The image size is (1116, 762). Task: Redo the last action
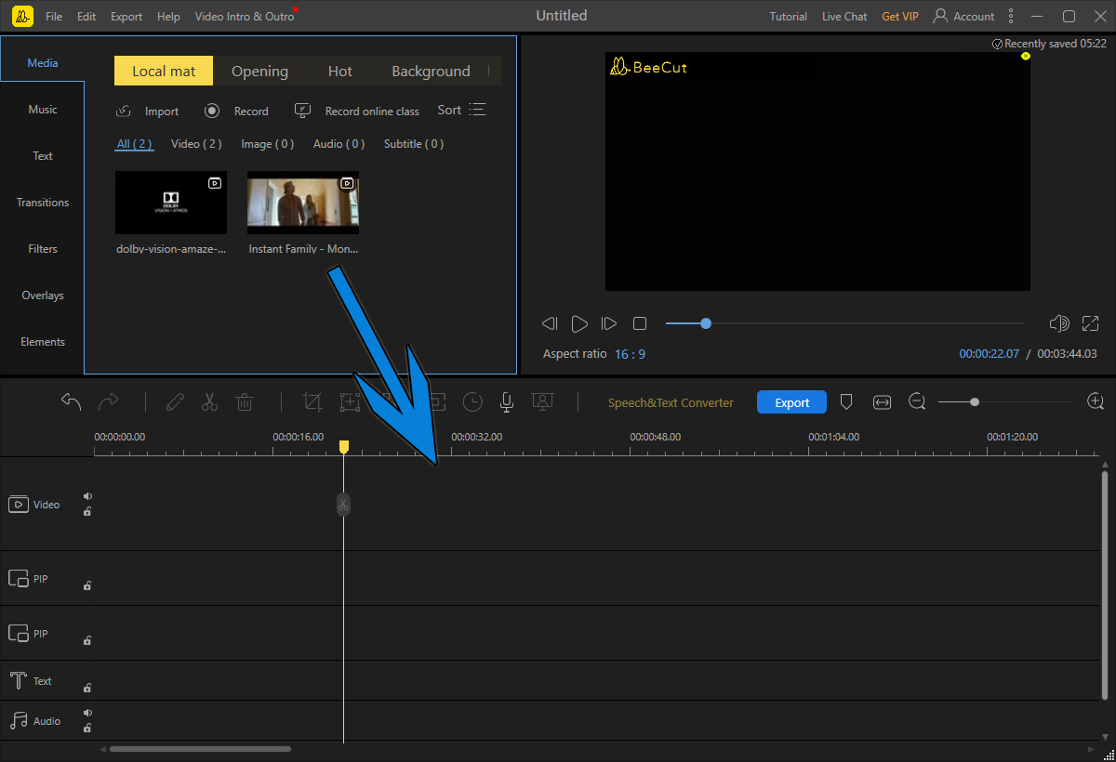[109, 401]
